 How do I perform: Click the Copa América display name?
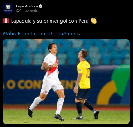[27, 6]
